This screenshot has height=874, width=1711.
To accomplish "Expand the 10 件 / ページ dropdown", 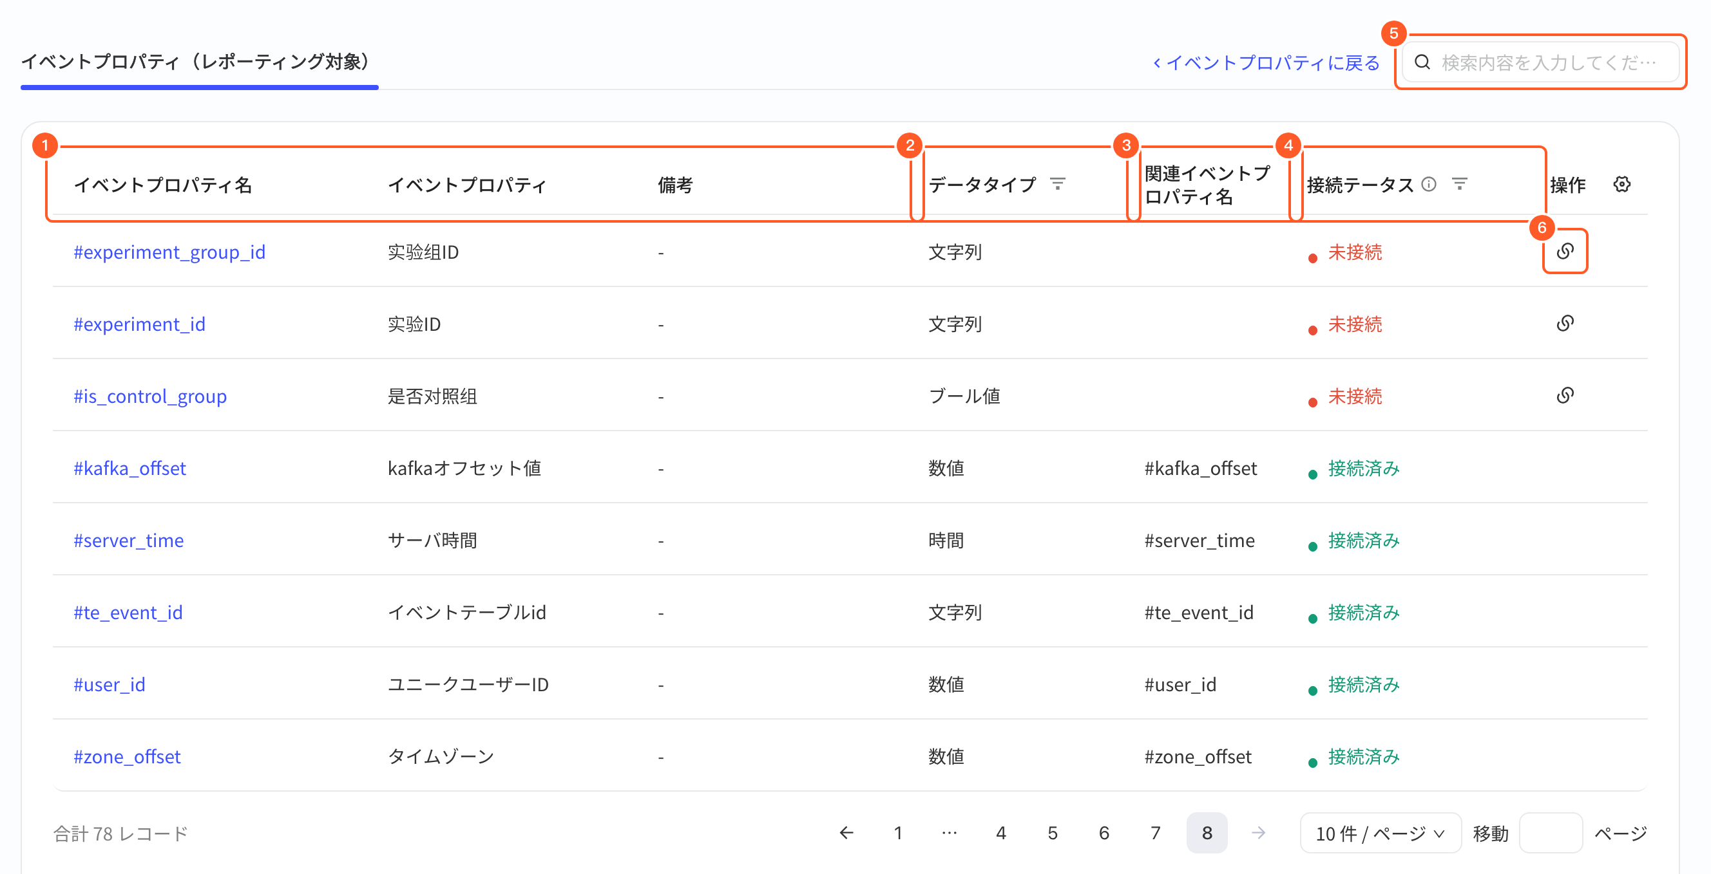I will point(1381,833).
